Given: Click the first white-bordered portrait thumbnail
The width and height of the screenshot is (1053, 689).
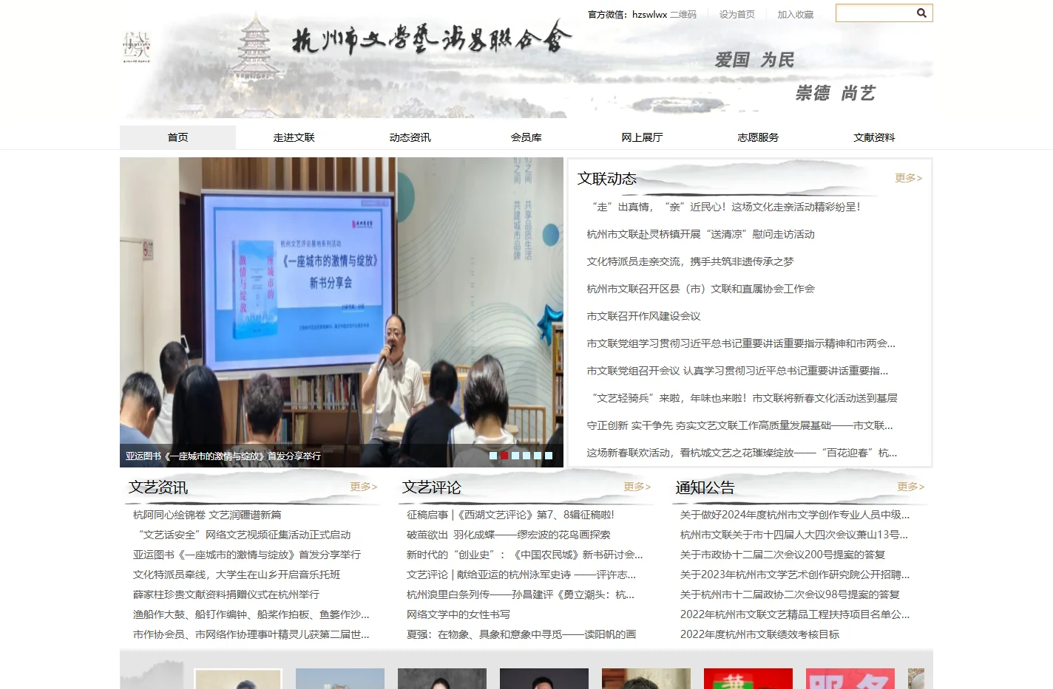Looking at the screenshot, I should pyautogui.click(x=238, y=679).
